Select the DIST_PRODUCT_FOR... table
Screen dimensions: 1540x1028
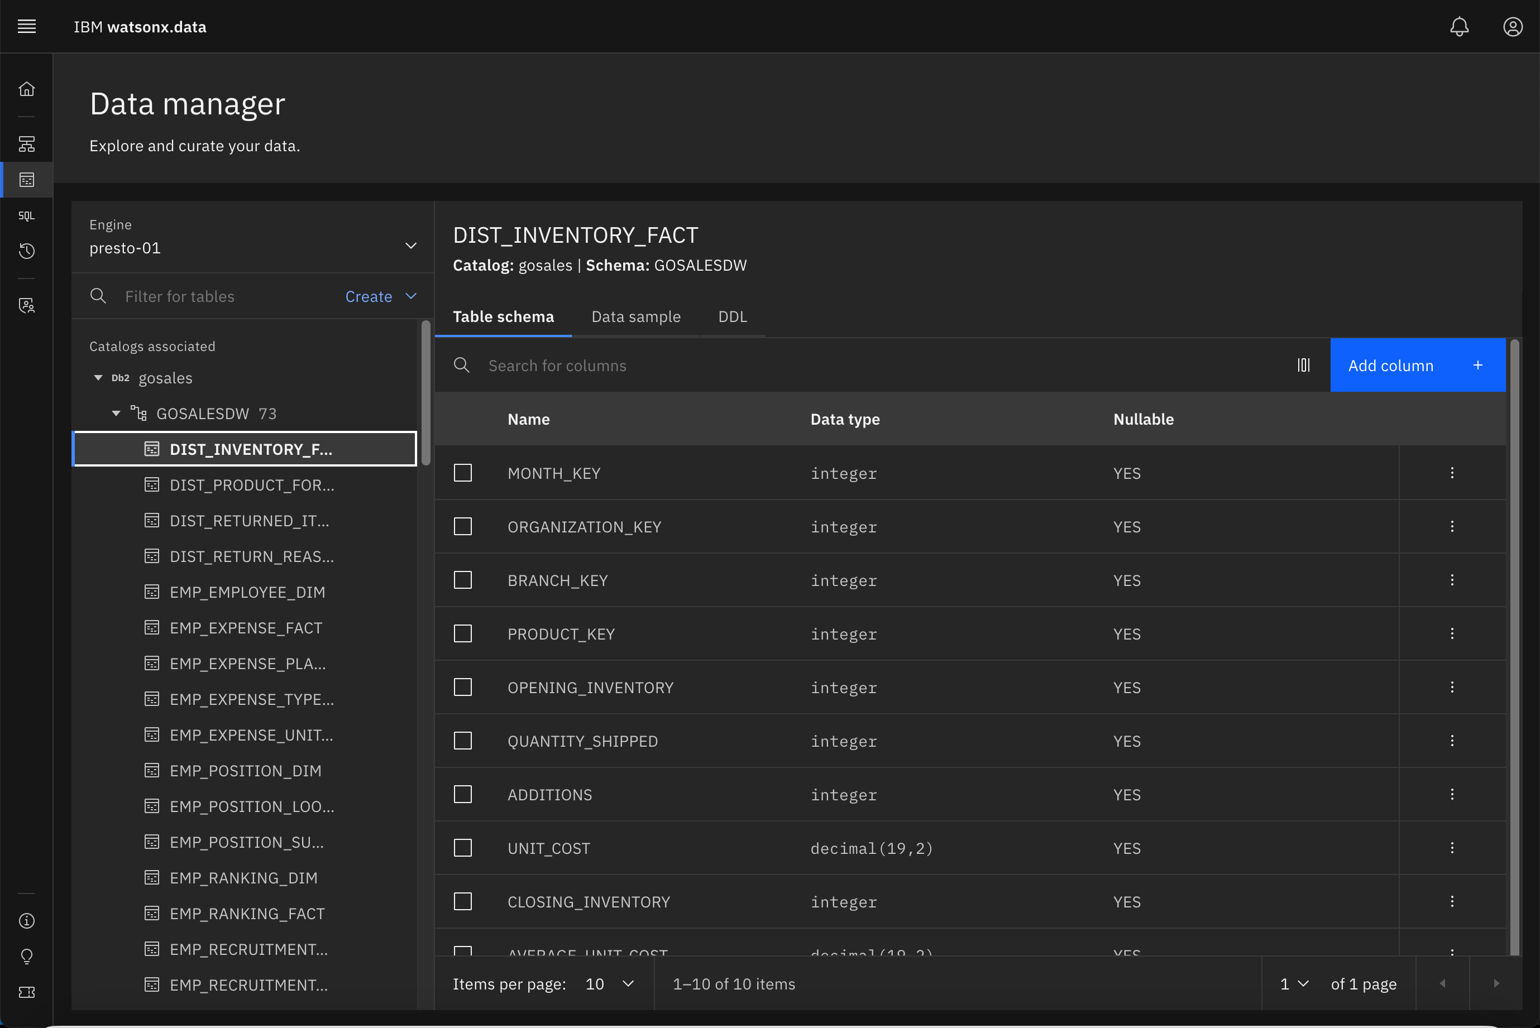tap(244, 484)
